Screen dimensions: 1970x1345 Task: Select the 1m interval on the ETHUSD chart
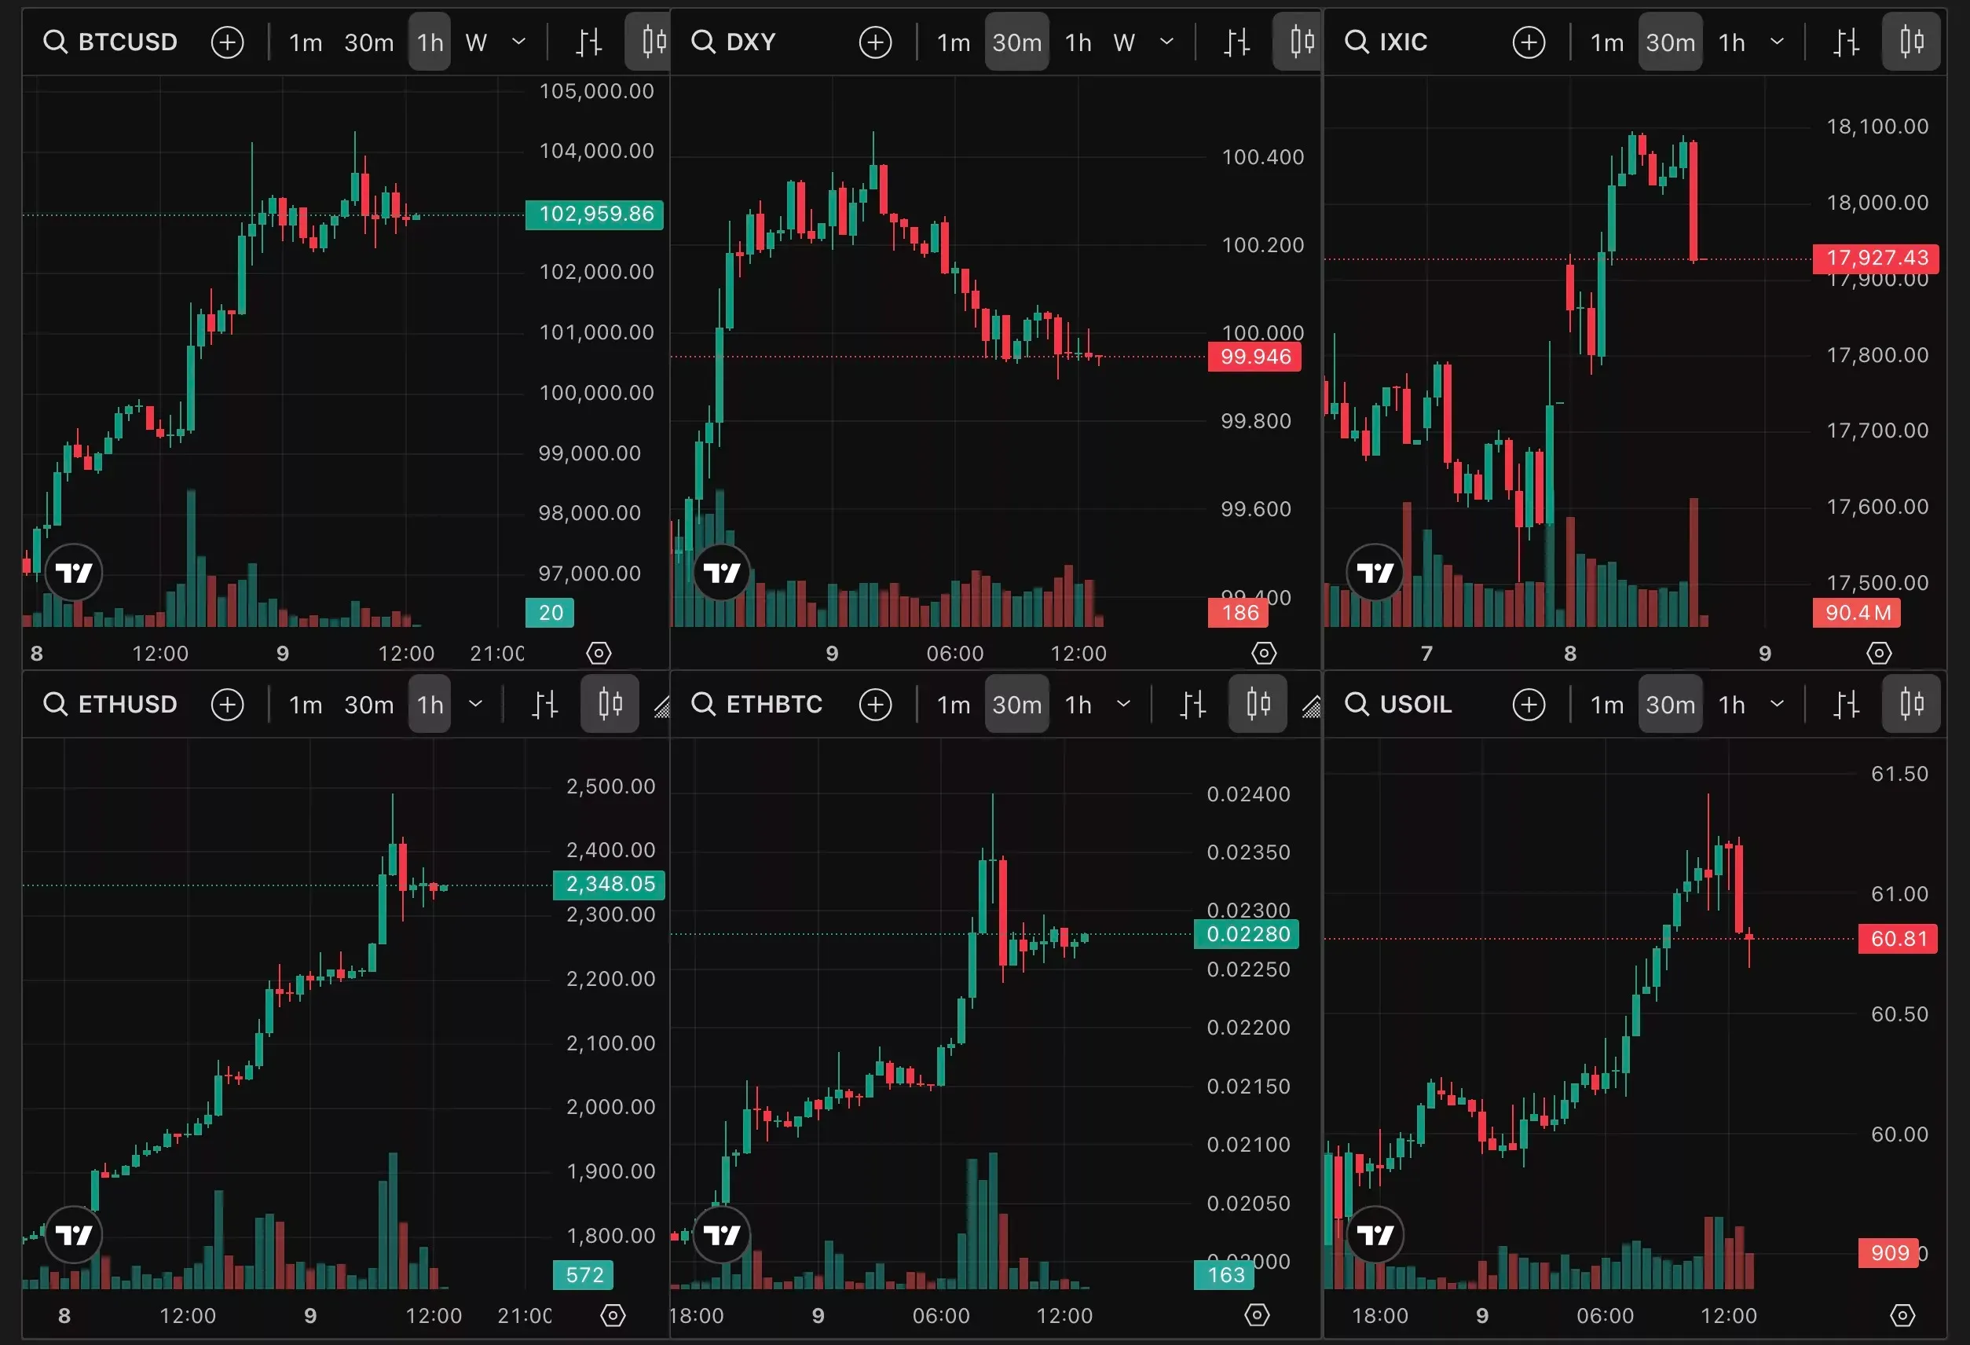[306, 704]
